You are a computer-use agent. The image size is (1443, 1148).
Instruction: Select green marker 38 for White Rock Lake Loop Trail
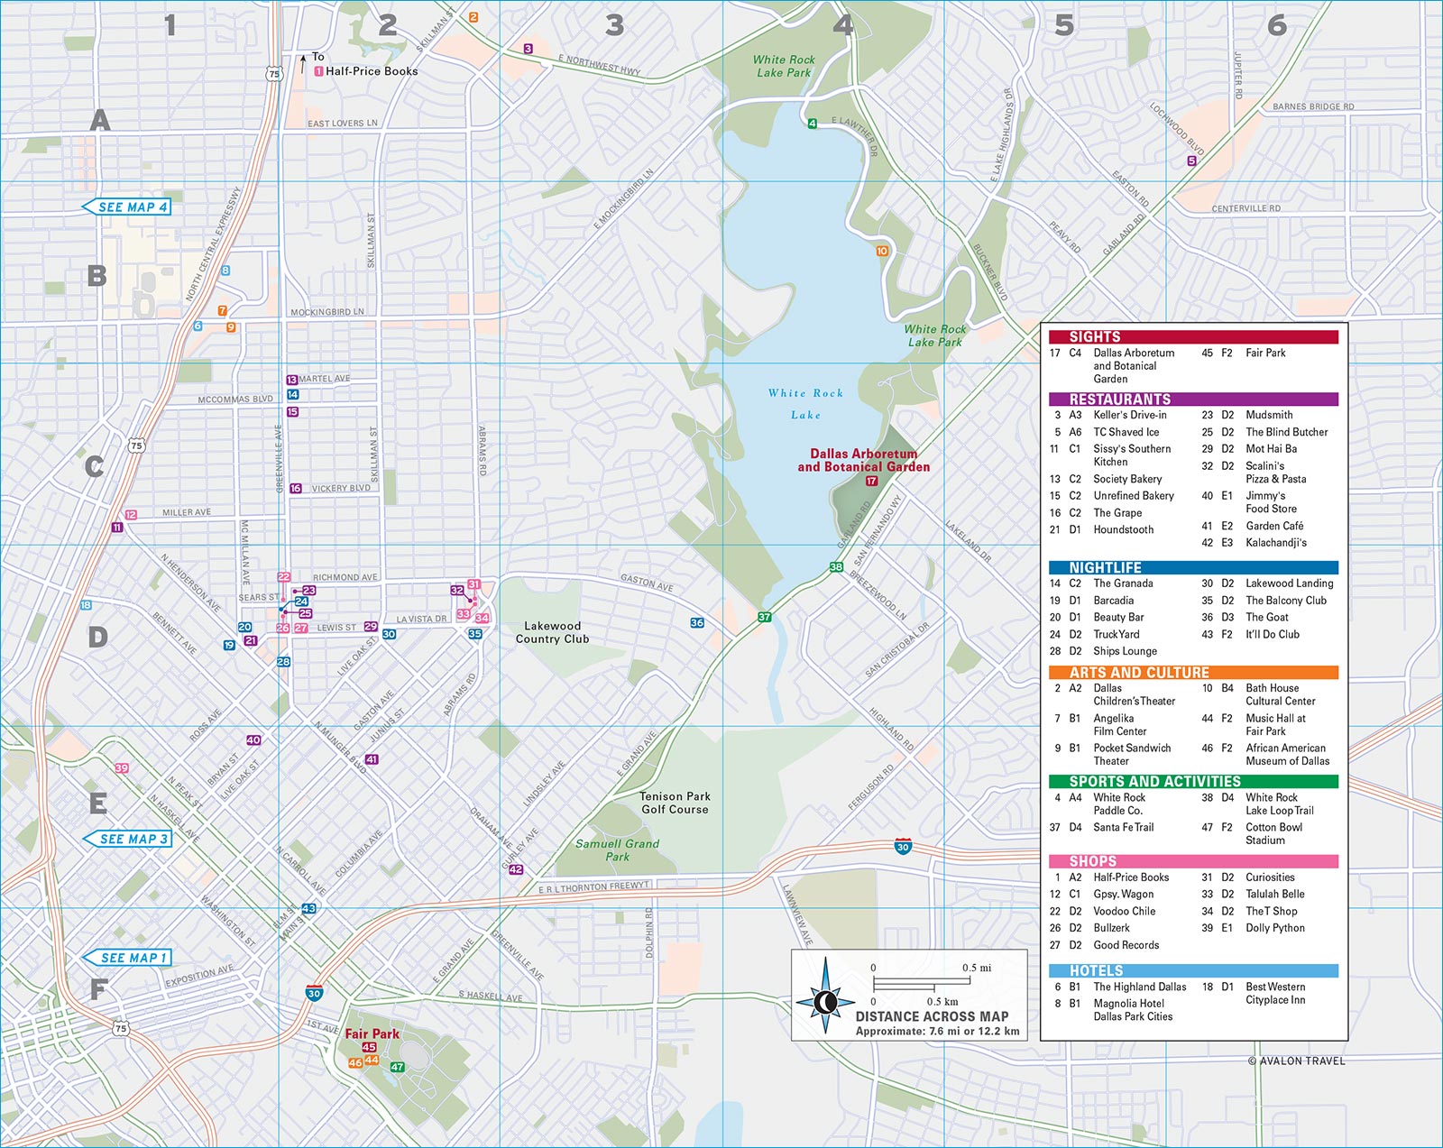click(836, 566)
